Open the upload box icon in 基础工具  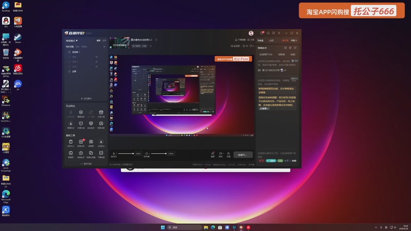point(81,155)
